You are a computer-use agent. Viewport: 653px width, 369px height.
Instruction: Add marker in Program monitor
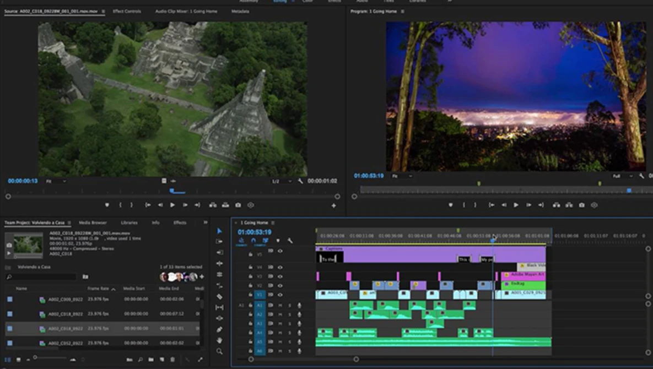click(x=451, y=205)
